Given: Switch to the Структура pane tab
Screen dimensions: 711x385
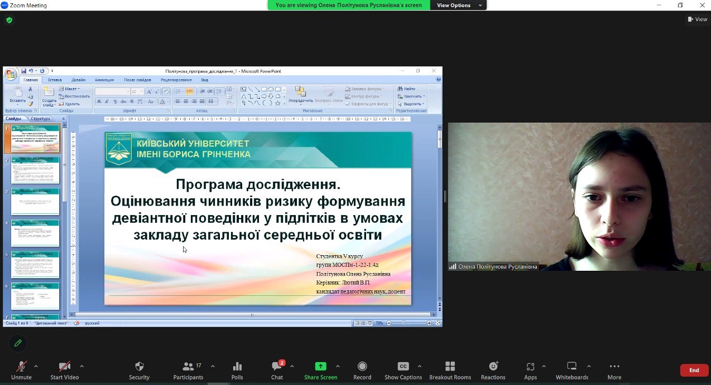Looking at the screenshot, I should tap(40, 119).
